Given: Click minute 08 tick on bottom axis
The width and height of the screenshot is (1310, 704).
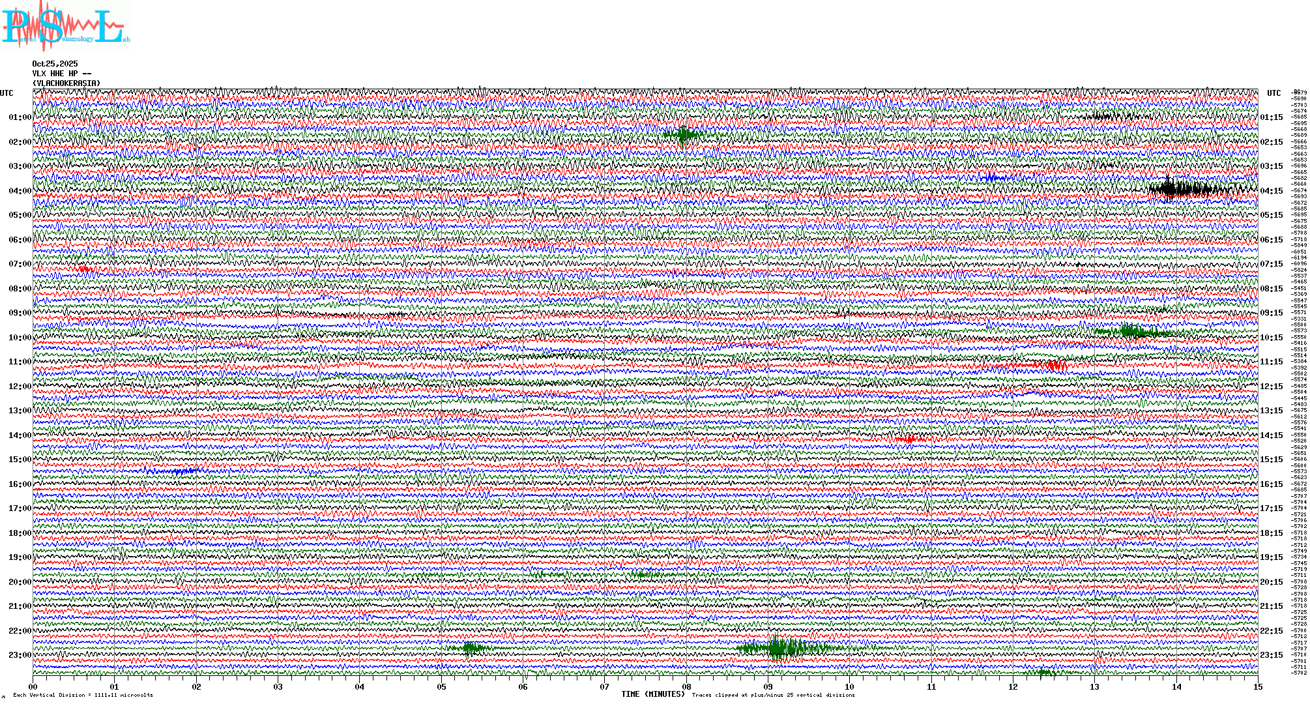Looking at the screenshot, I should click(x=686, y=686).
